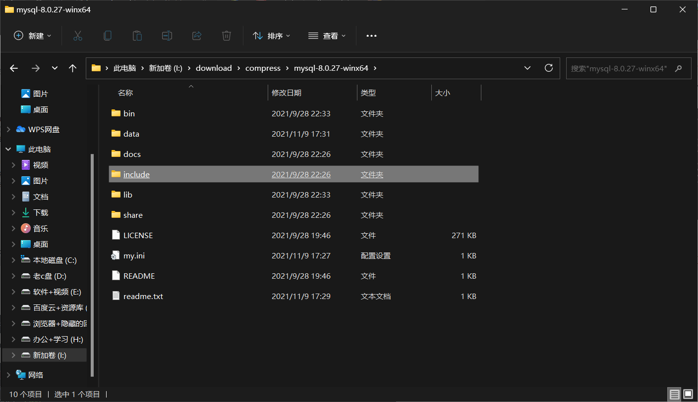Image resolution: width=698 pixels, height=402 pixels.
Task: Open the 排序 sort dropdown
Action: click(x=272, y=36)
